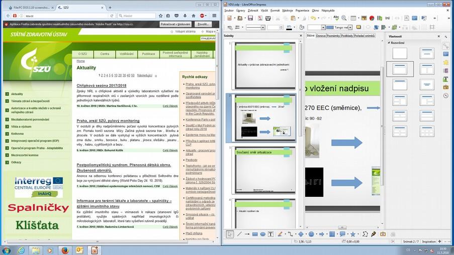
Task: Click the Undo icon in Impress toolbar
Action: pyautogui.click(x=313, y=18)
